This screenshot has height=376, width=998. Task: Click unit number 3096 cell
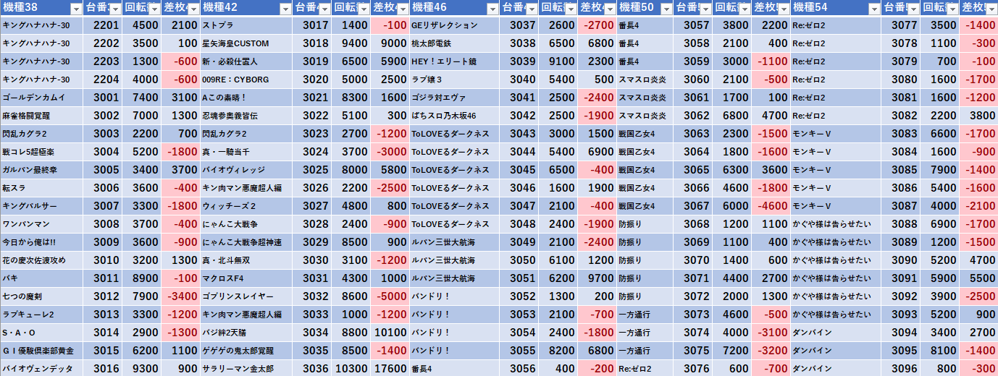coord(902,368)
